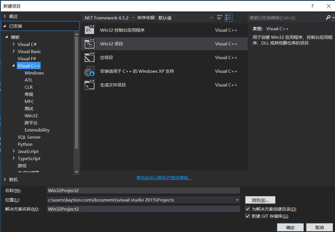Click the Win32 console application template icon
335x232 pixels.
coord(90,30)
